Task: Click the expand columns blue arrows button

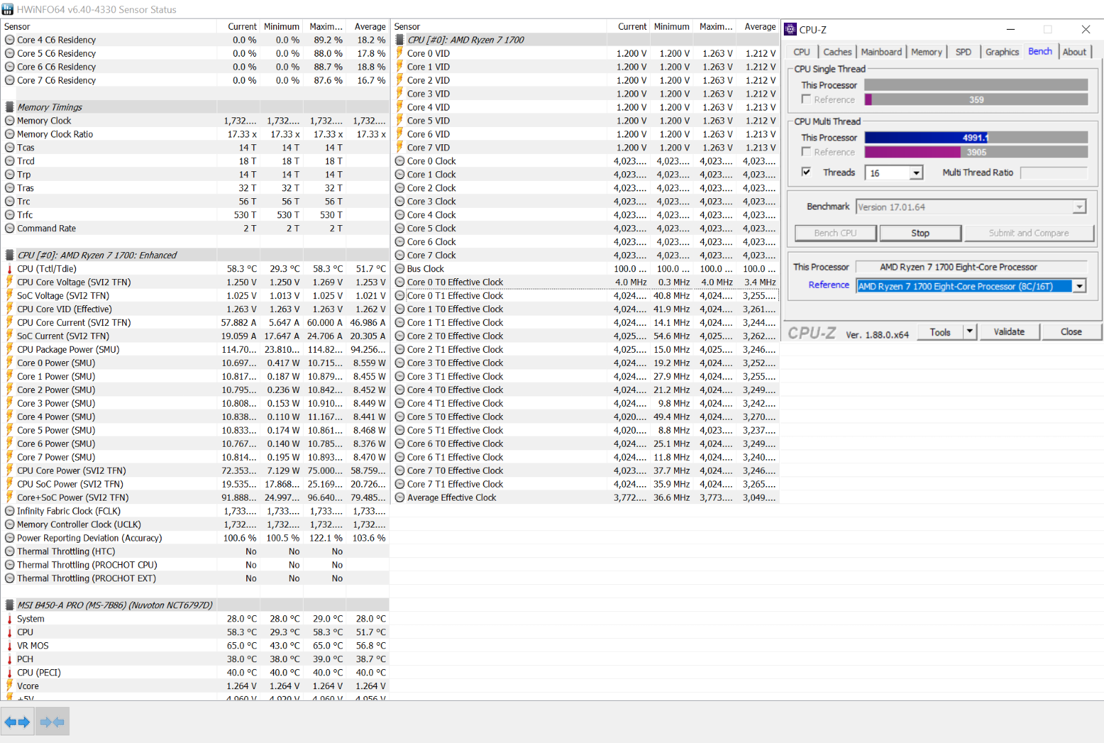Action: 17,722
